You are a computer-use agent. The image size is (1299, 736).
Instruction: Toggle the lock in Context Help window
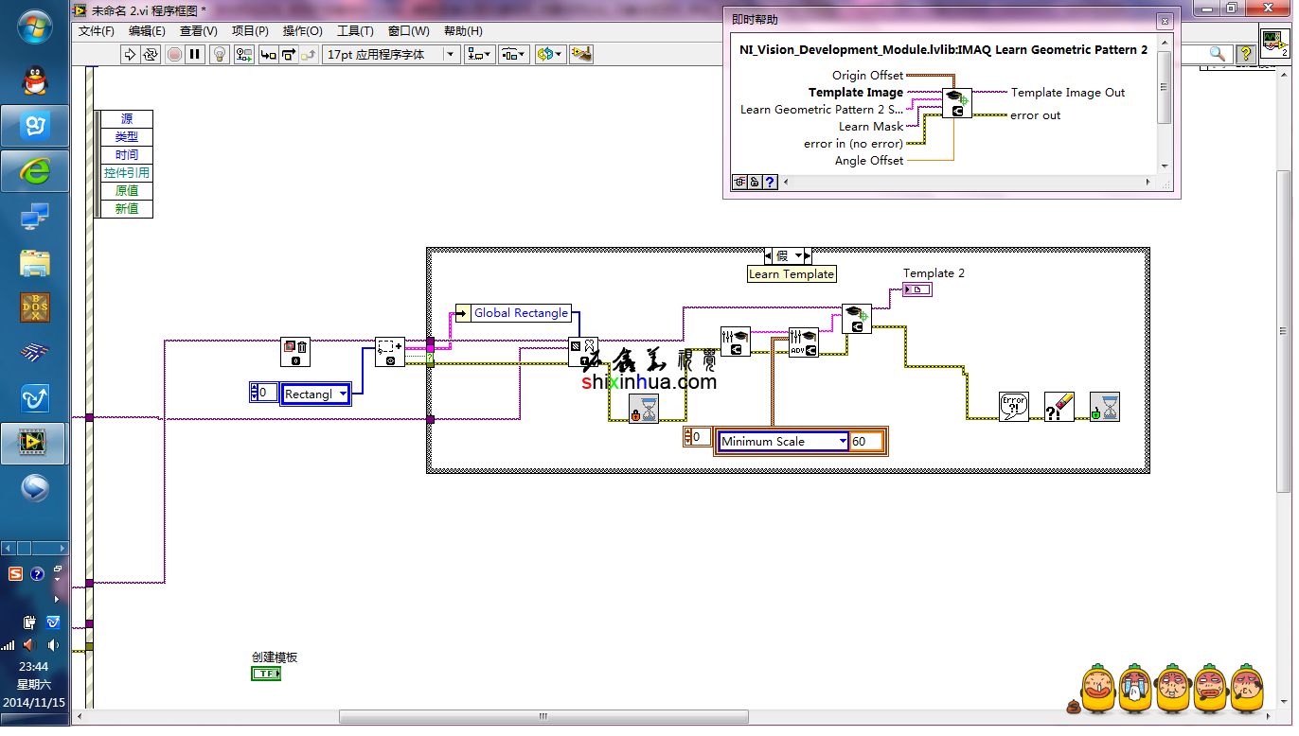click(x=755, y=183)
